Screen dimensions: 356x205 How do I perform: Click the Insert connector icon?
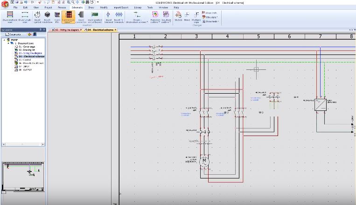coord(81,17)
